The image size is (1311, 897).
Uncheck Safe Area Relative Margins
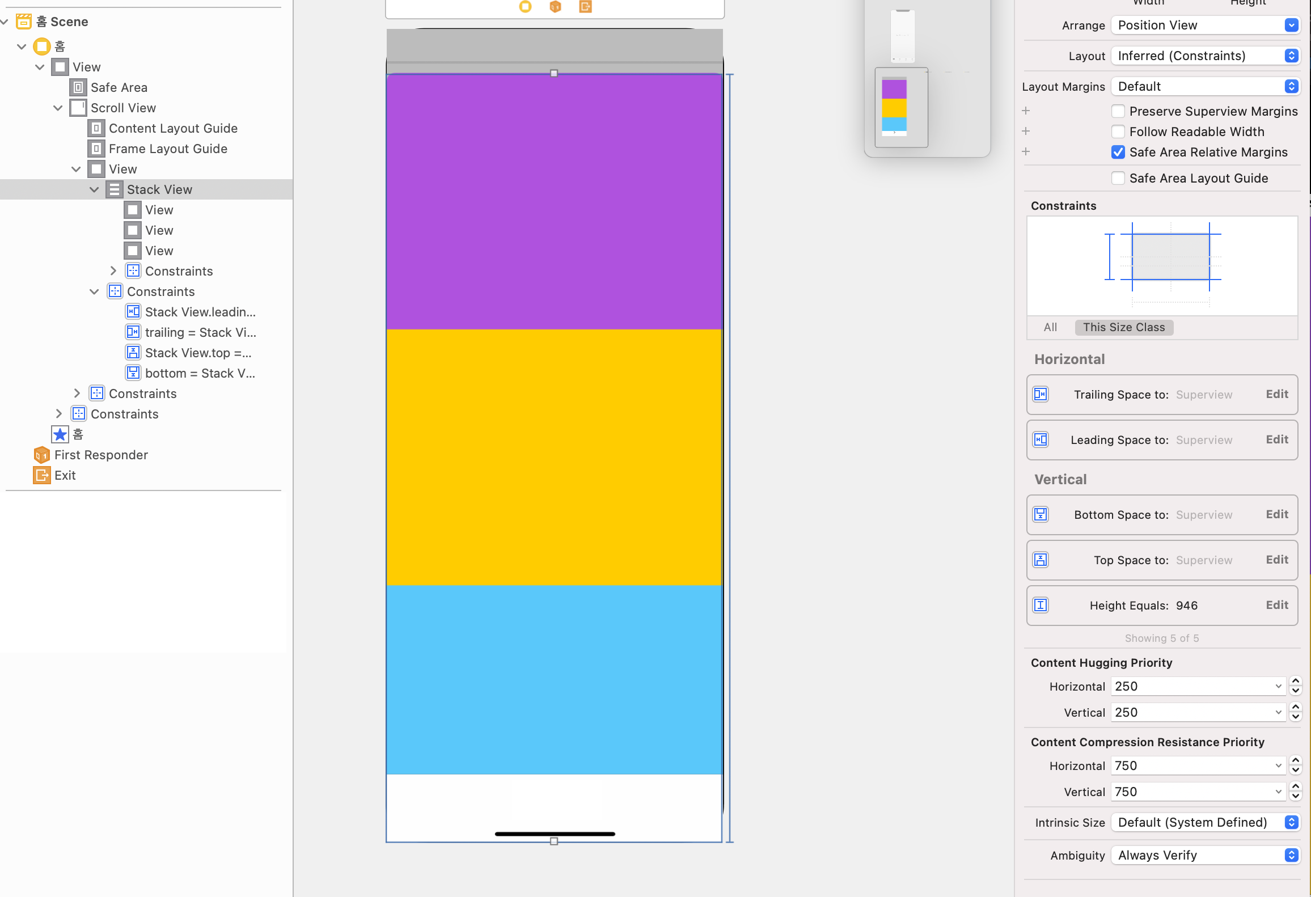[x=1118, y=152]
